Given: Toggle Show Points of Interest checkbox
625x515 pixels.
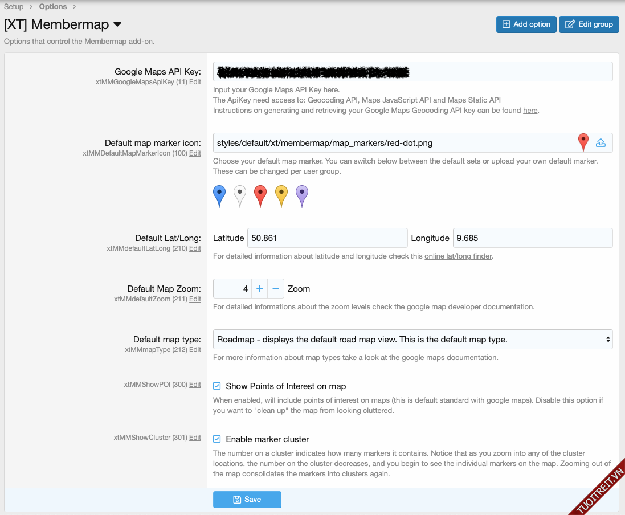Looking at the screenshot, I should pos(217,386).
